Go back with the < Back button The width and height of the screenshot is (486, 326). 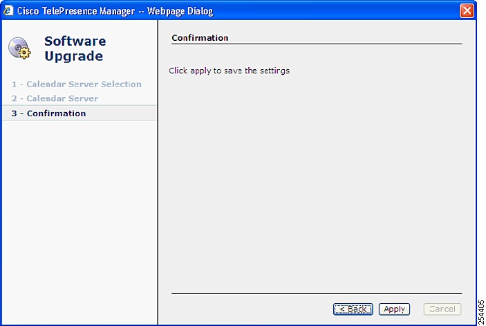tap(353, 309)
